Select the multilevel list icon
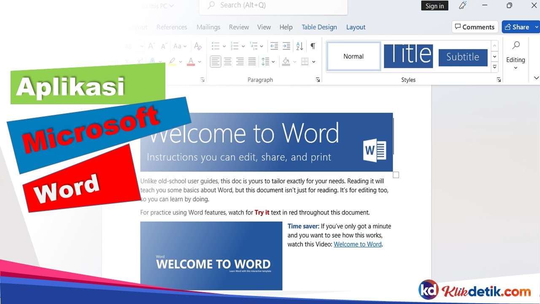The width and height of the screenshot is (540, 304). pos(254,46)
